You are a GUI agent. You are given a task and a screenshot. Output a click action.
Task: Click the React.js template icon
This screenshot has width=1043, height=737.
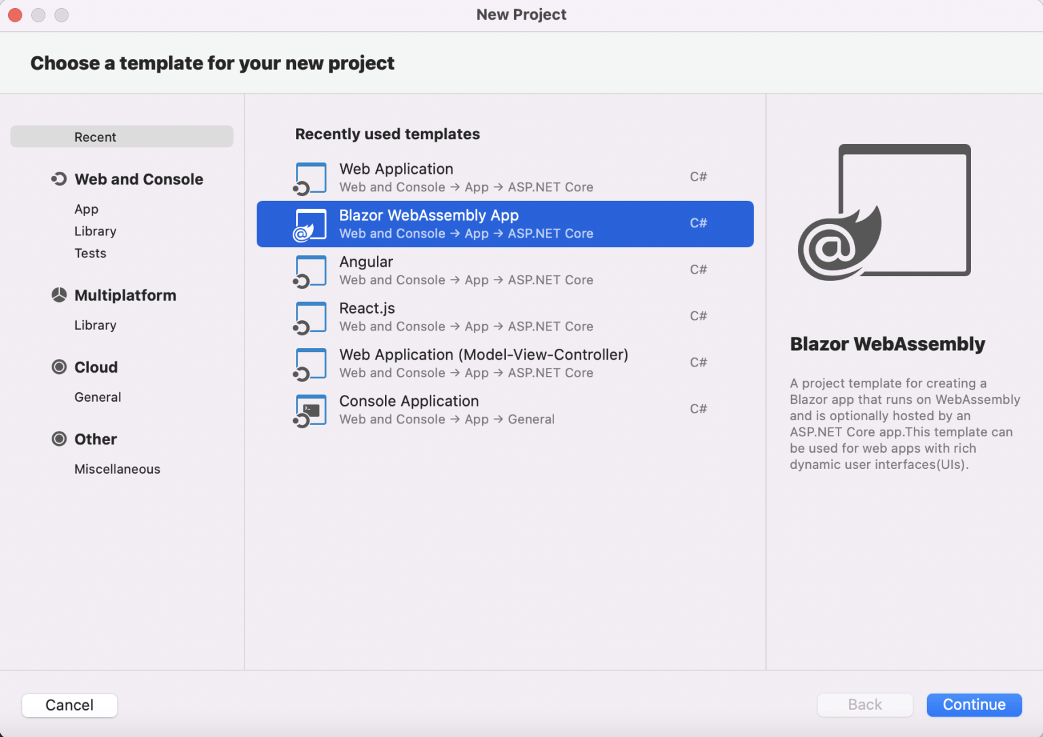310,318
